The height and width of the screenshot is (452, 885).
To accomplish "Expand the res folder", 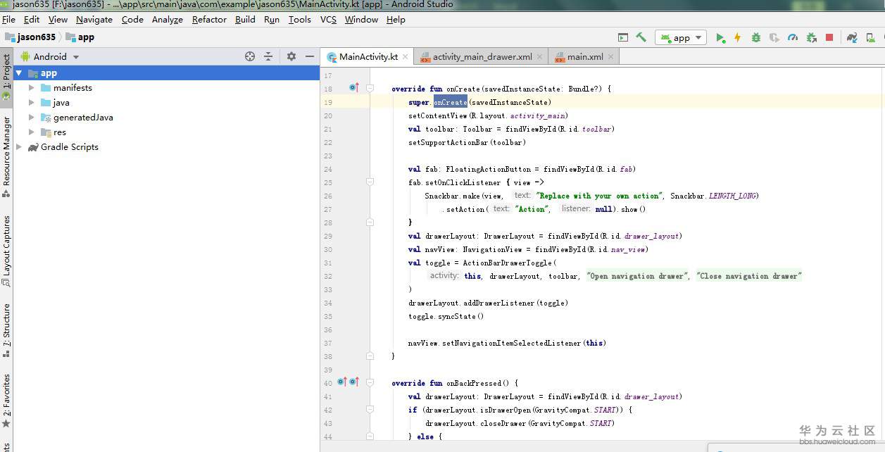I will click(x=31, y=132).
